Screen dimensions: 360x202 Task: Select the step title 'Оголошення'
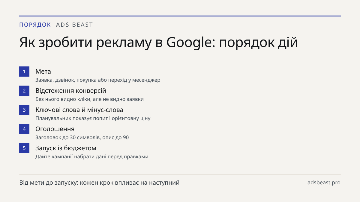coord(55,129)
